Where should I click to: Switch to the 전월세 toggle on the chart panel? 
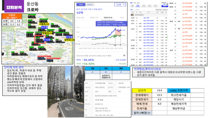pyautogui.click(x=90, y=5)
